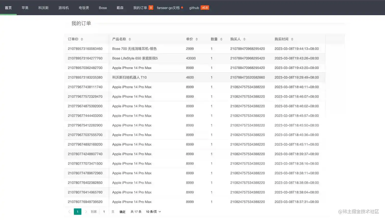Click price 2999 cell

[190, 49]
